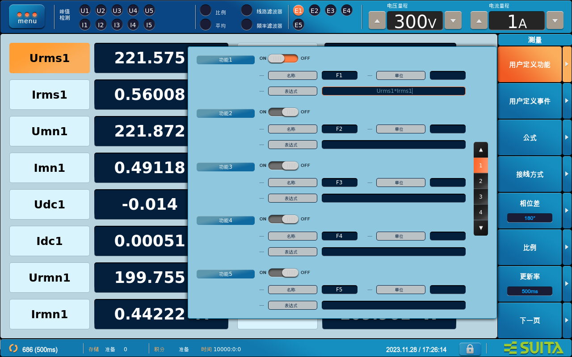Switch 功能2 ON/OFF toggle

tap(283, 112)
